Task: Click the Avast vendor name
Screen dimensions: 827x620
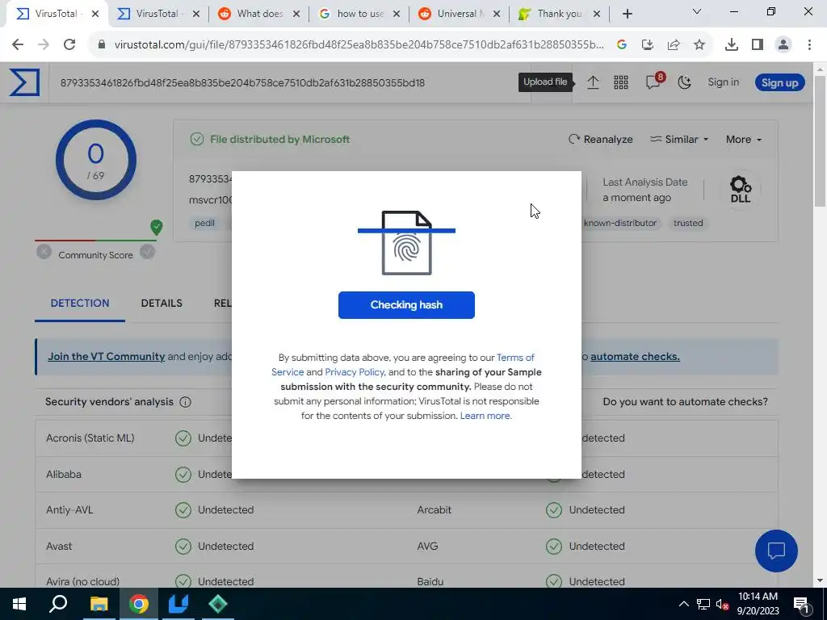Action: coord(59,547)
